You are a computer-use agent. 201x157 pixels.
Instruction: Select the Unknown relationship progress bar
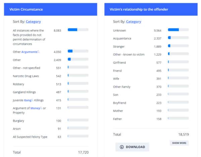pyautogui.click(x=178, y=30)
